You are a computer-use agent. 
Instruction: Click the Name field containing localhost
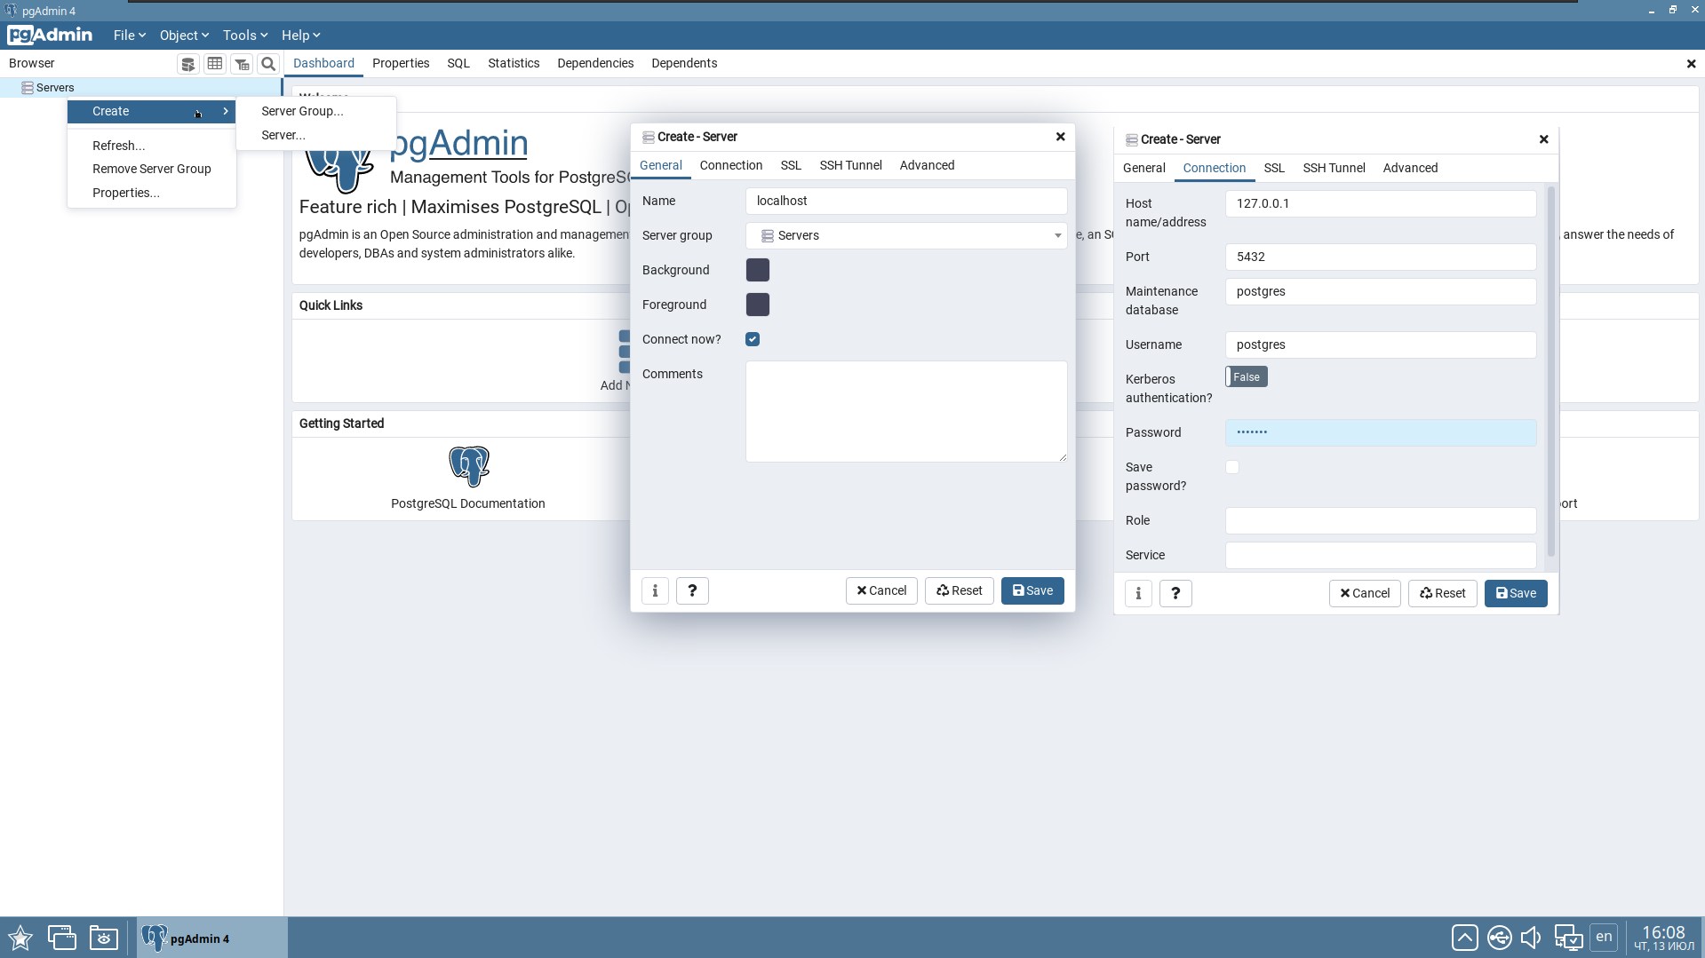(x=906, y=201)
